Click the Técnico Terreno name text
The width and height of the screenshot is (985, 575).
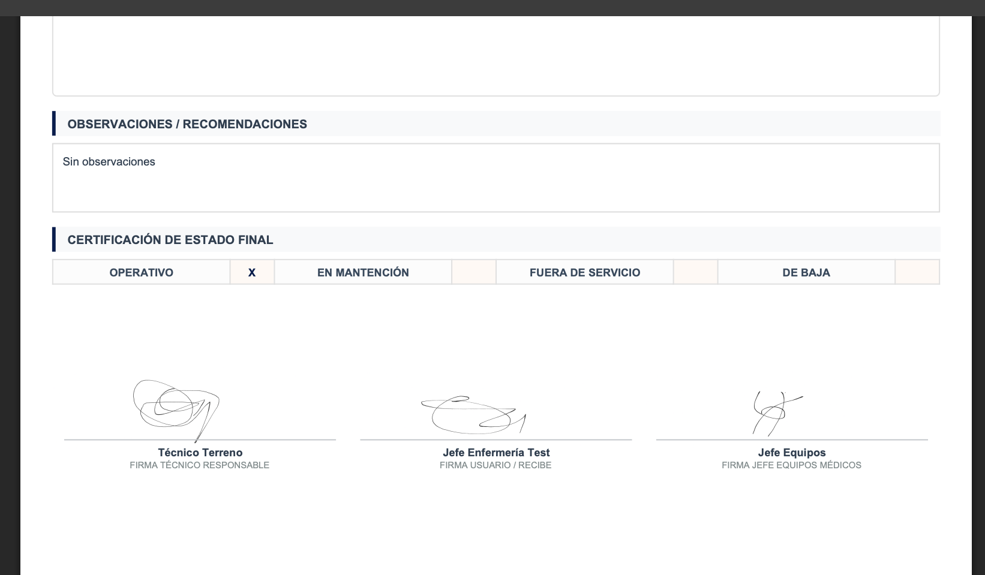[200, 453]
